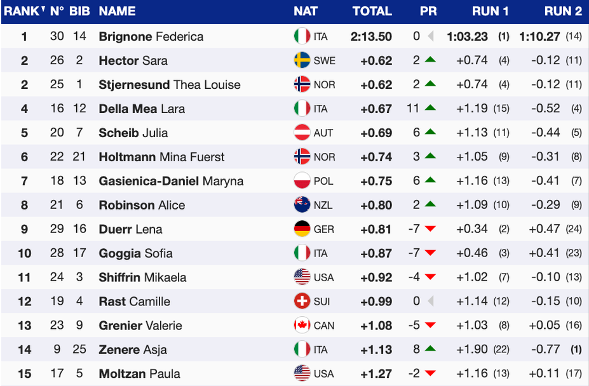Click the Swiss flag beside Rast Camille
The height and width of the screenshot is (386, 589).
tap(302, 302)
